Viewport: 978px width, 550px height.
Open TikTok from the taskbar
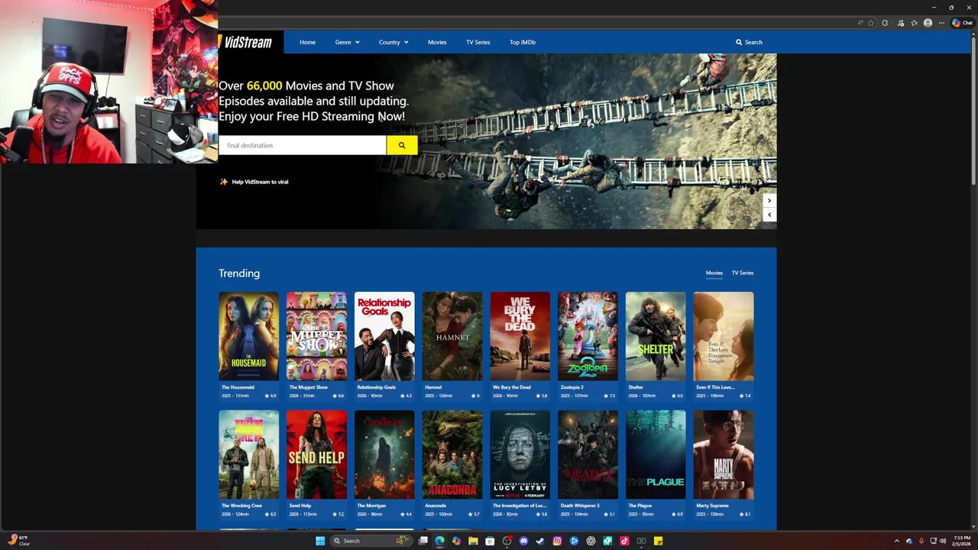(x=624, y=541)
